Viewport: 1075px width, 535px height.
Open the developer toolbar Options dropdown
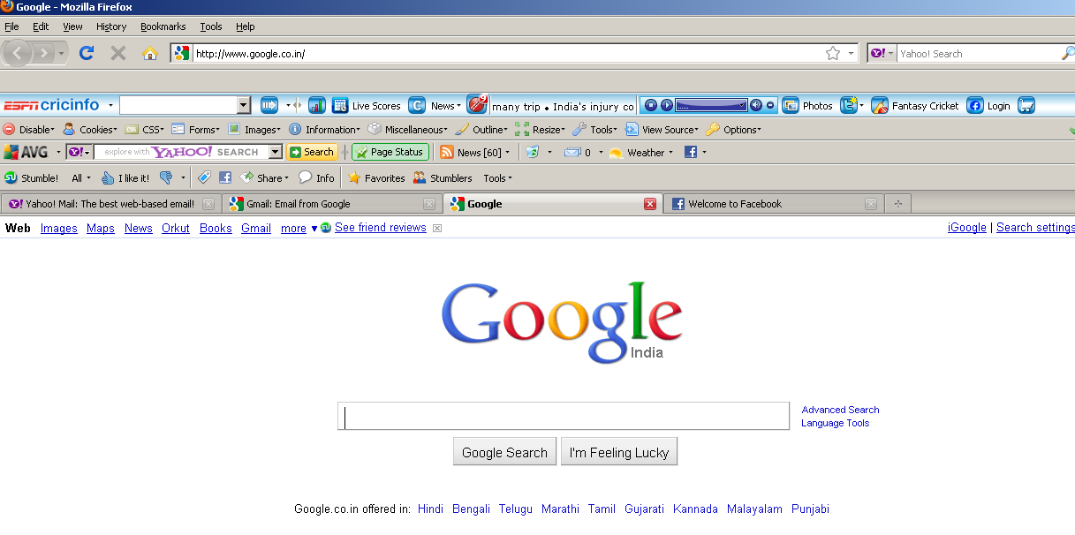pyautogui.click(x=734, y=130)
